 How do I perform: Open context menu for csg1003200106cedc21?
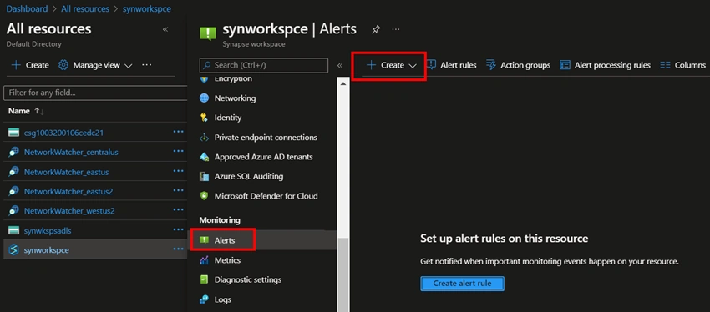(179, 132)
